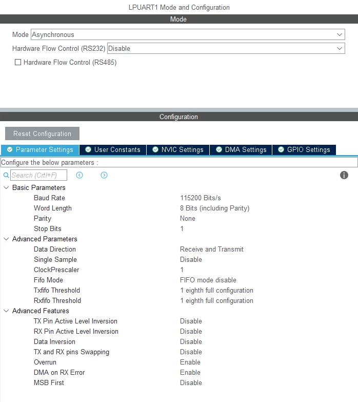Go to previous search result arrow

[x=79, y=175]
